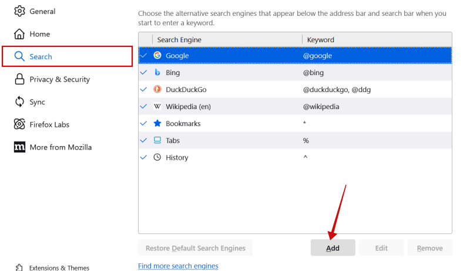Click the Privacy & Security lock icon
The height and width of the screenshot is (271, 470).
[x=19, y=79]
